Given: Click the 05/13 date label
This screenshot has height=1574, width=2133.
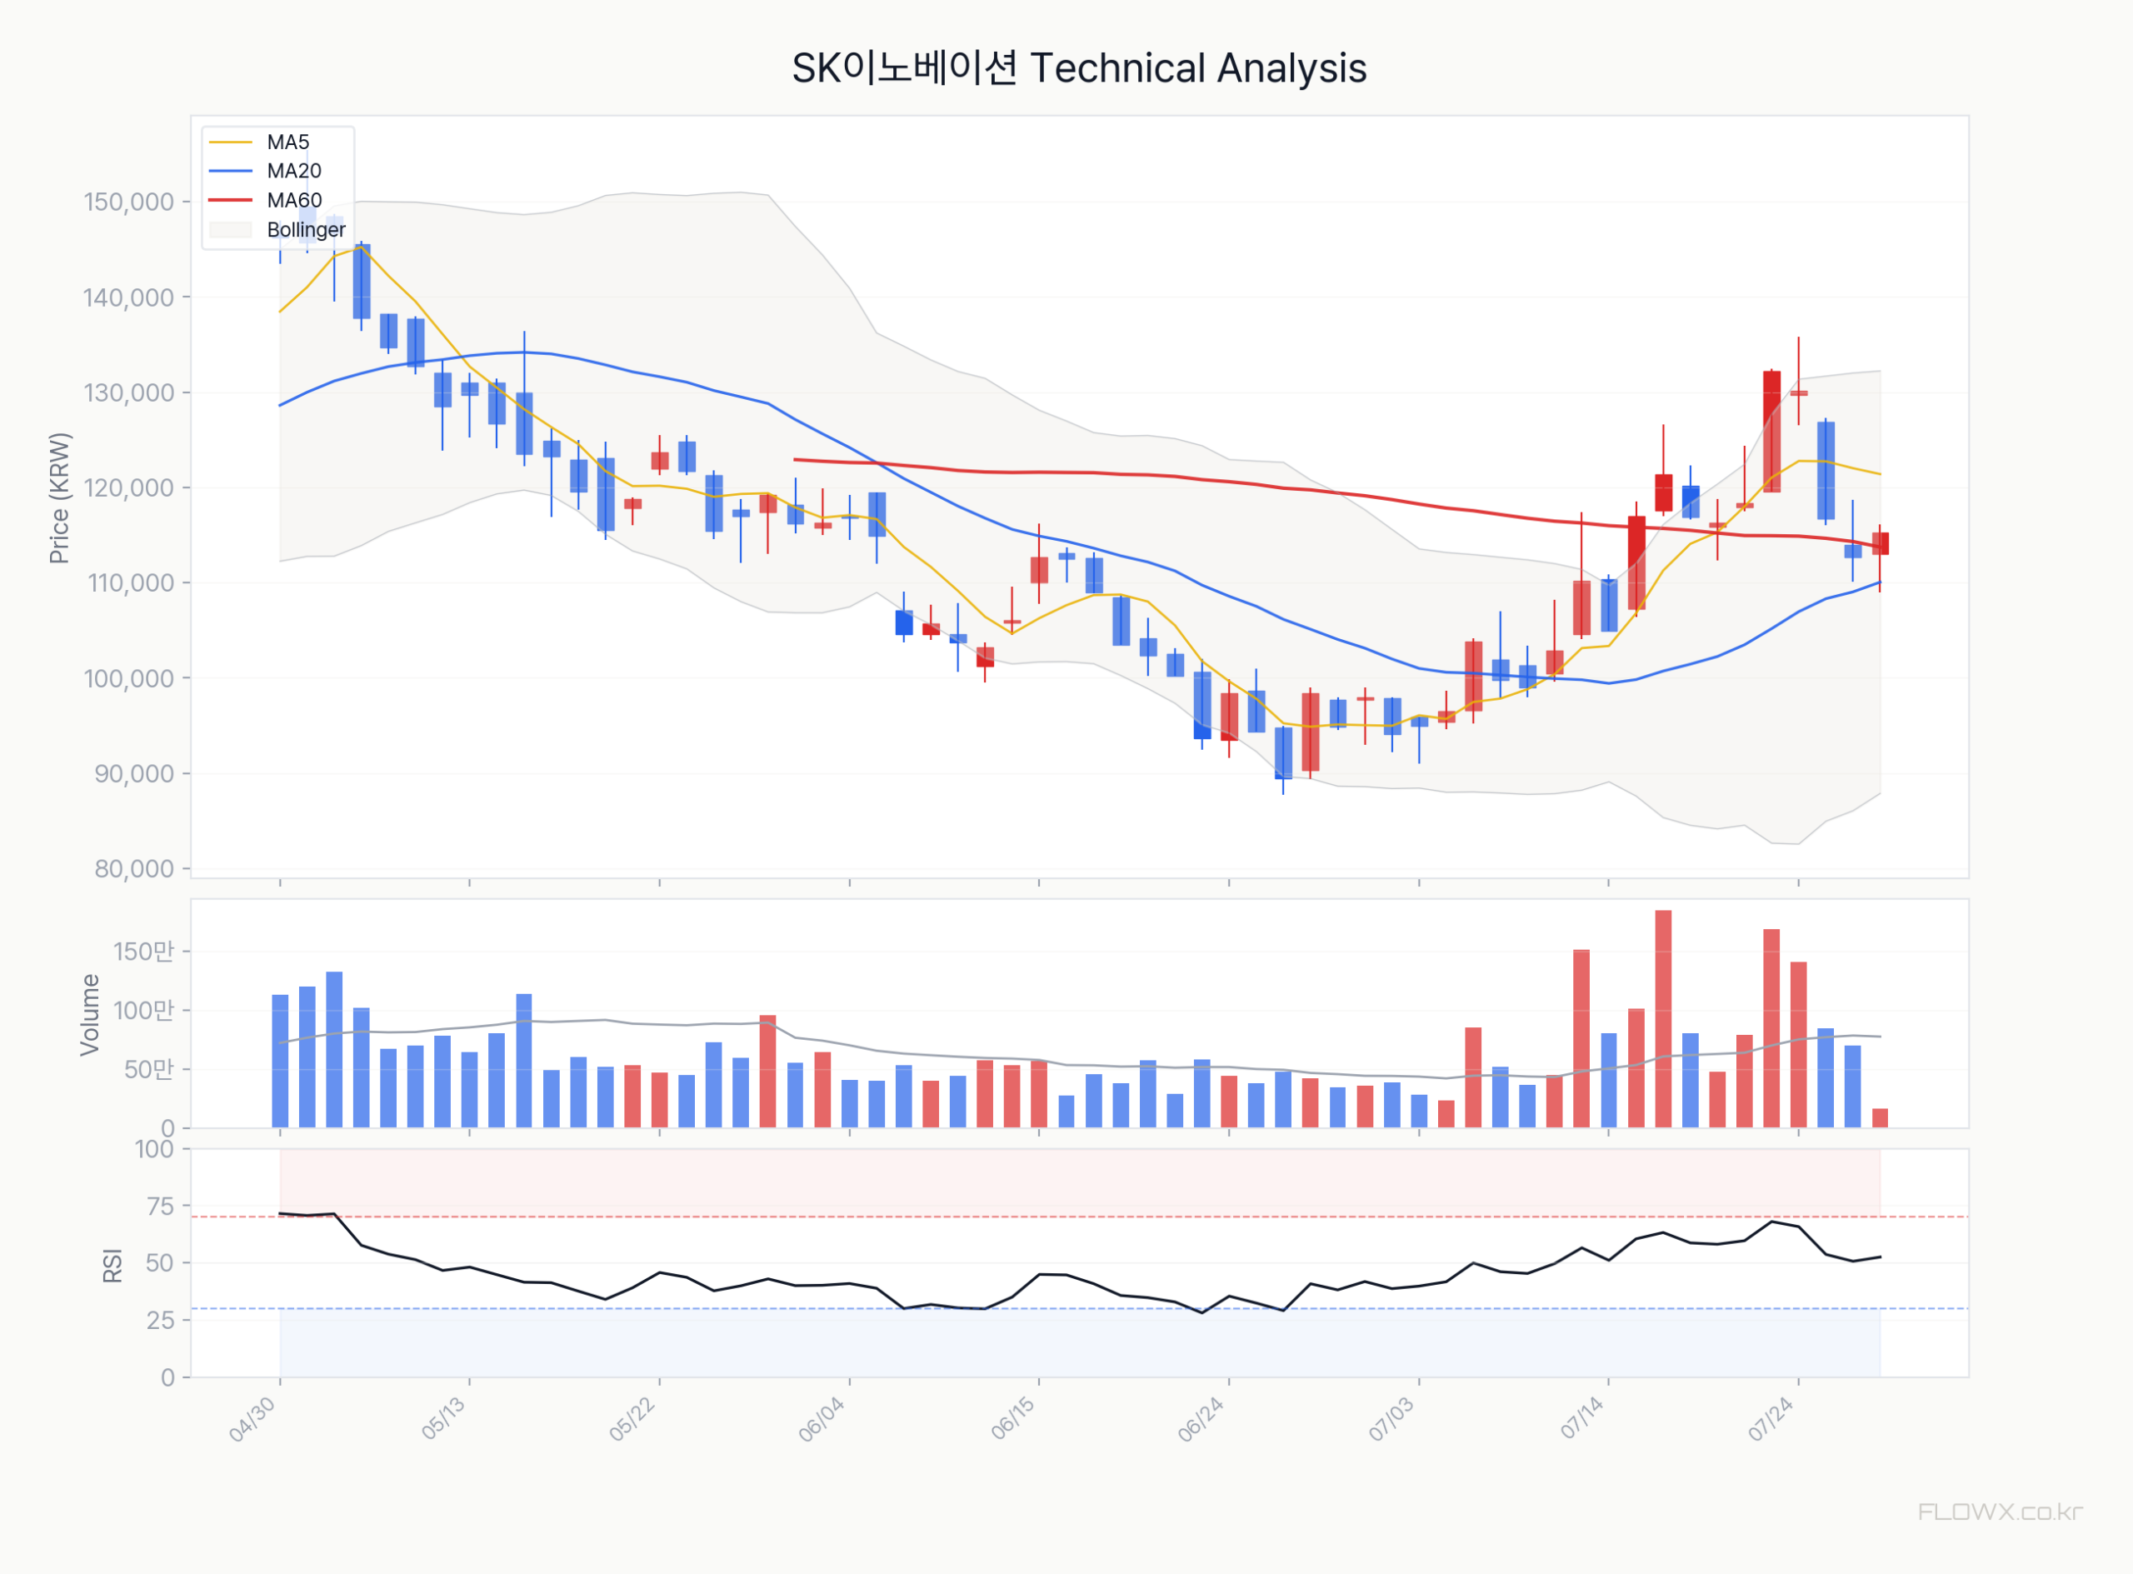Looking at the screenshot, I should point(444,1417).
